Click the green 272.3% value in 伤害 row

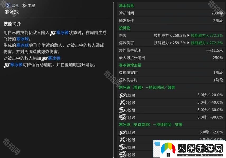click(x=207, y=35)
